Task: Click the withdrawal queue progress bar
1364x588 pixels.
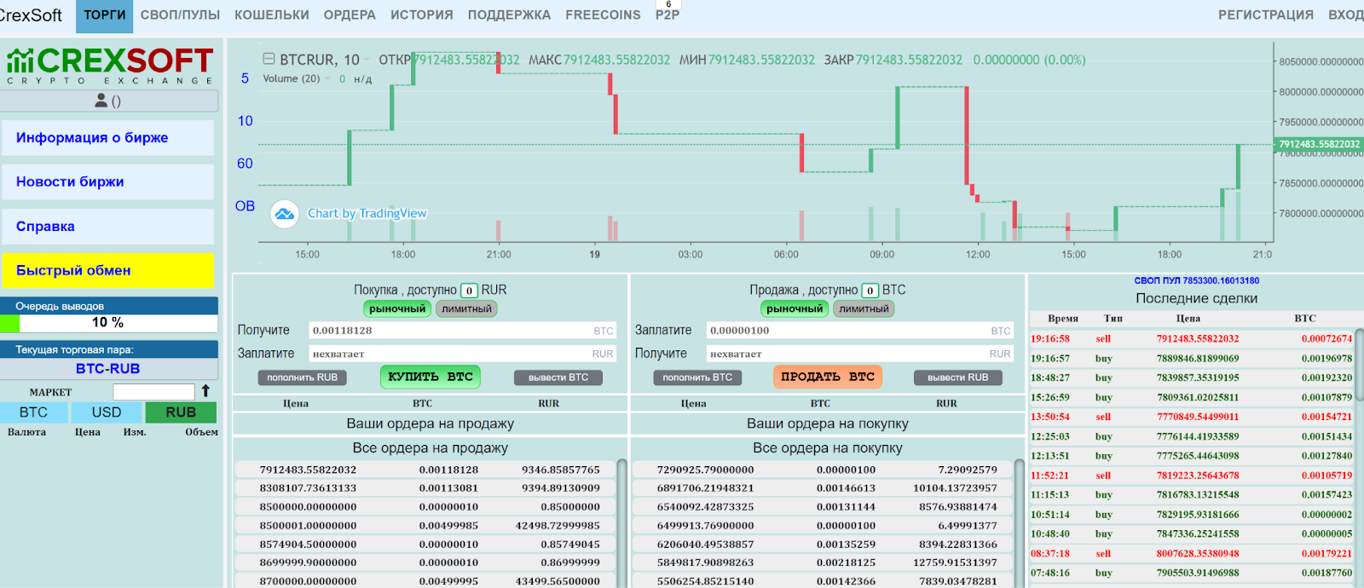Action: [109, 323]
